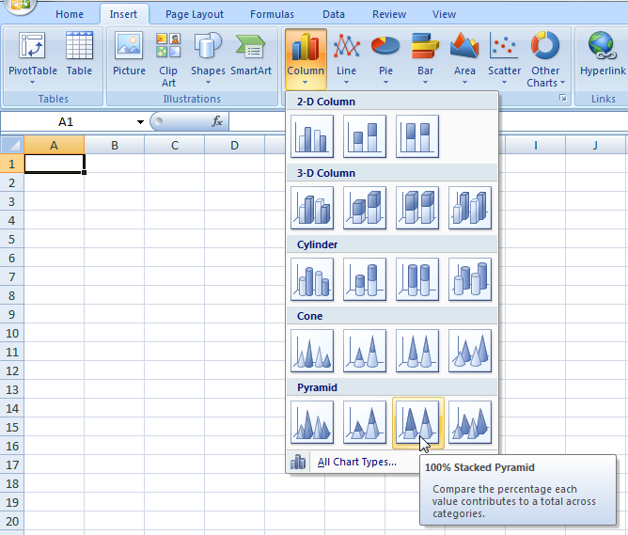Select row 5 header

(11, 240)
